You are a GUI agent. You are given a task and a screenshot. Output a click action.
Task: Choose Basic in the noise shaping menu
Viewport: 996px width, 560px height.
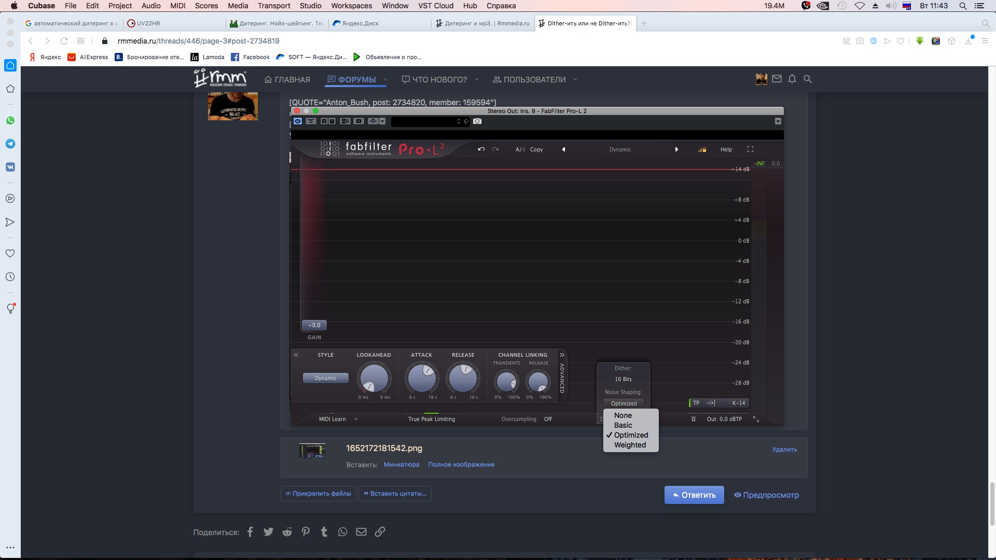pyautogui.click(x=631, y=425)
